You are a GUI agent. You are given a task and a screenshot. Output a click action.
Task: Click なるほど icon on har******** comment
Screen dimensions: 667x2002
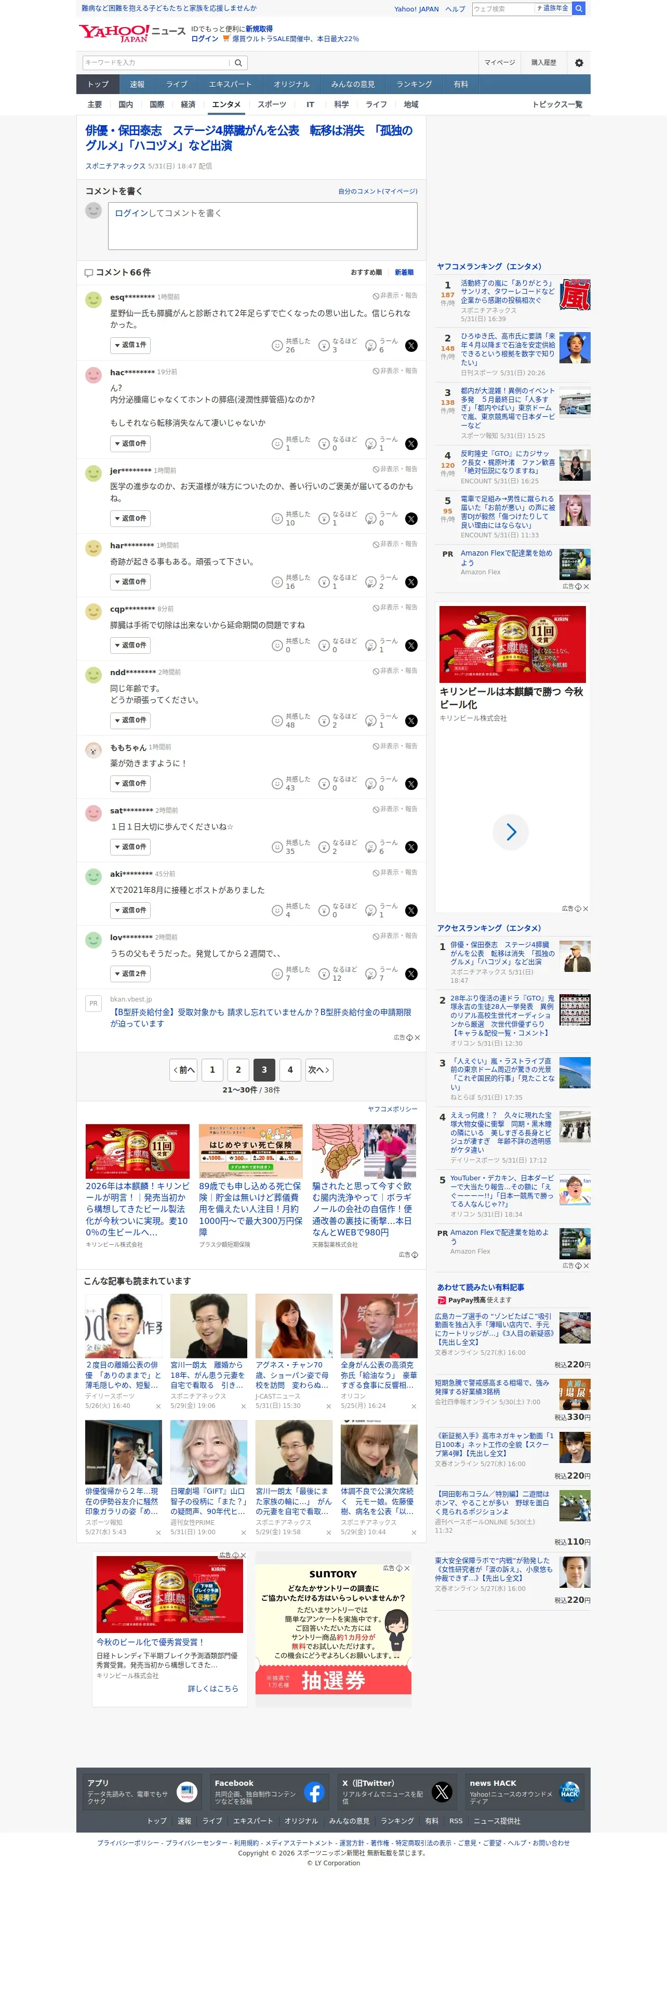(324, 582)
